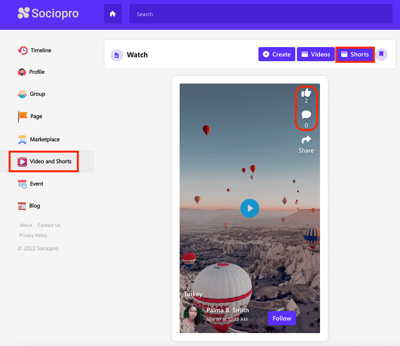Like the short with thumbs-up icon
400x346 pixels.
tap(306, 93)
